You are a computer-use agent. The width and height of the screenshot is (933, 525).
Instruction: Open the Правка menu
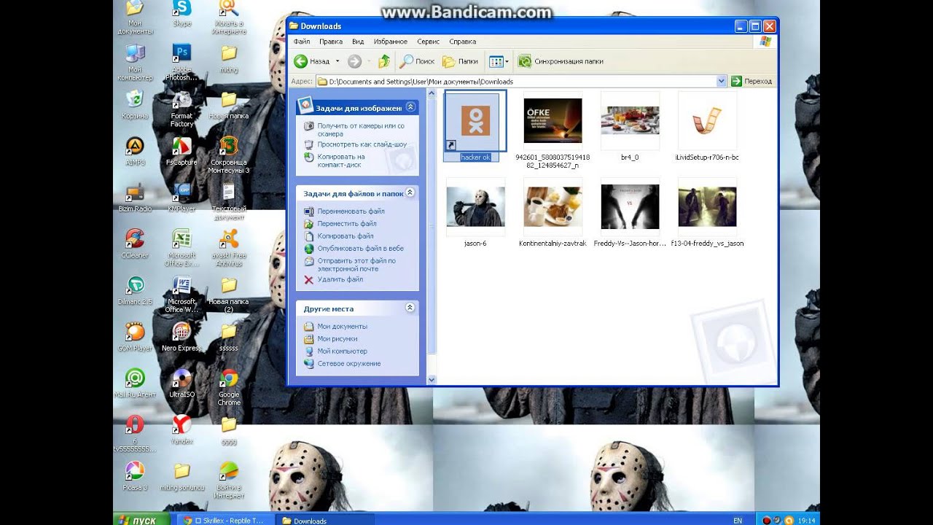pyautogui.click(x=331, y=42)
